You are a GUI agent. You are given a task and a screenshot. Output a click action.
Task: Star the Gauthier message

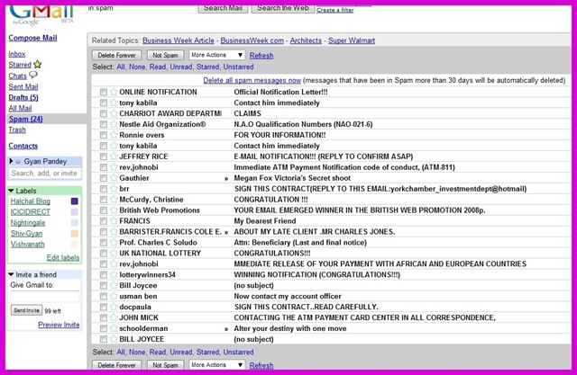click(114, 178)
